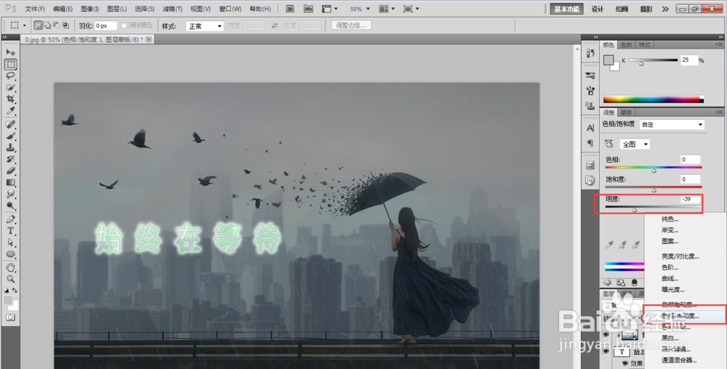Open the Adjustments panel options menu
The image size is (727, 369).
pos(718,113)
